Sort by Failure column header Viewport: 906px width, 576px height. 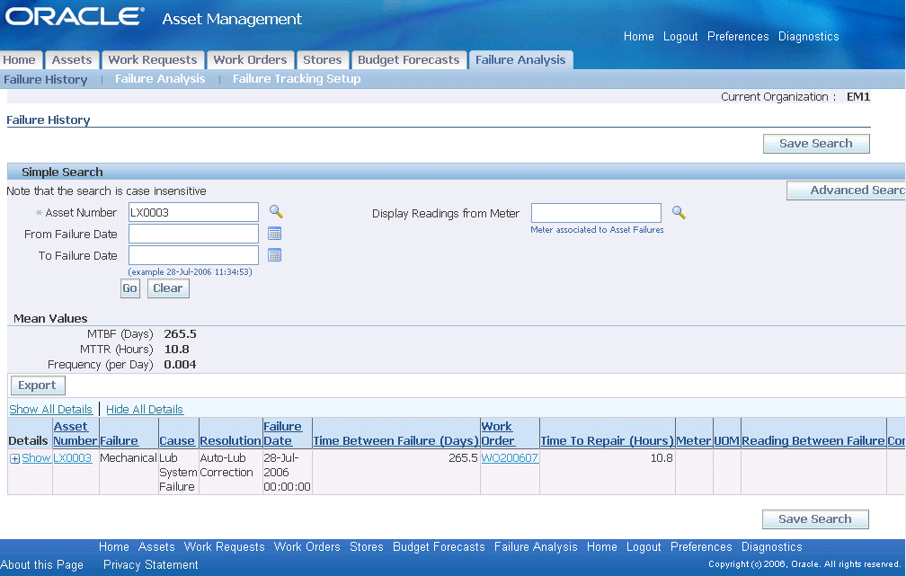(119, 441)
